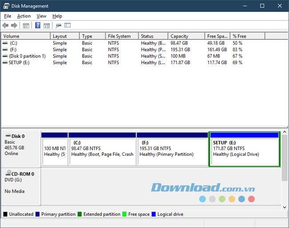Click the Disk 0 hard drive icon
289x228 pixels.
coord(8,136)
